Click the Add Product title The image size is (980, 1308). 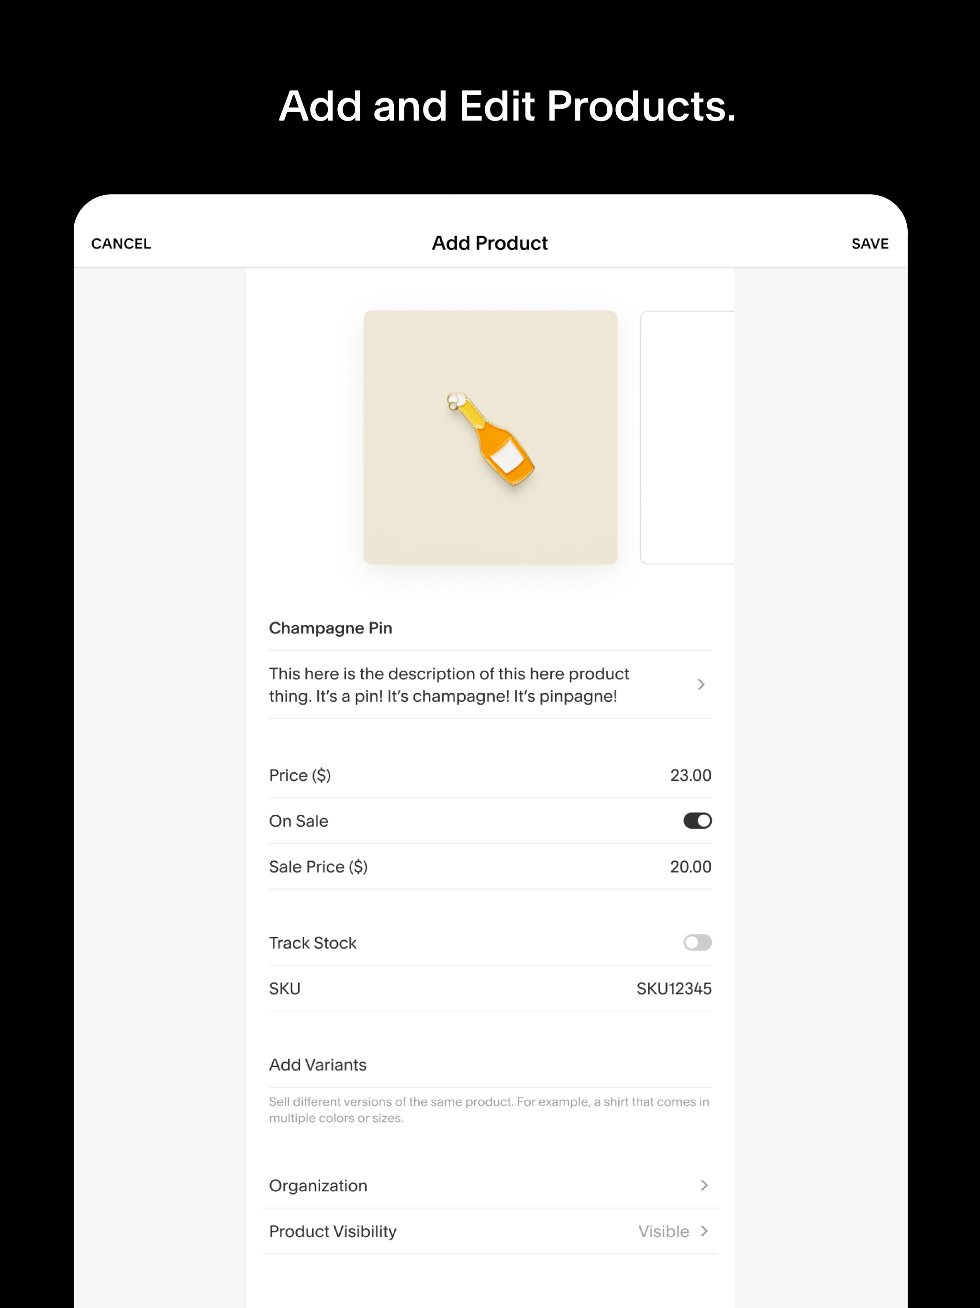coord(490,243)
